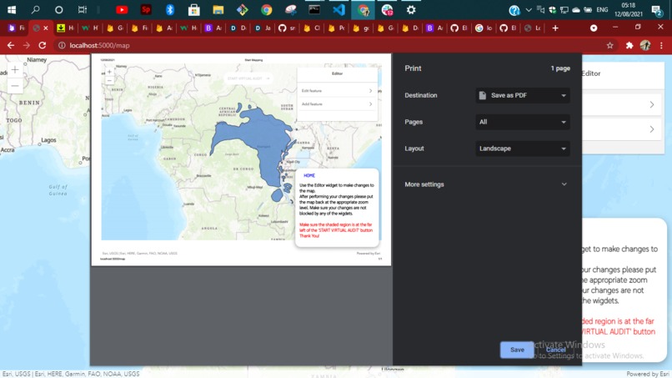Open the Pages 'All' dropdown
672x378 pixels.
tap(523, 122)
